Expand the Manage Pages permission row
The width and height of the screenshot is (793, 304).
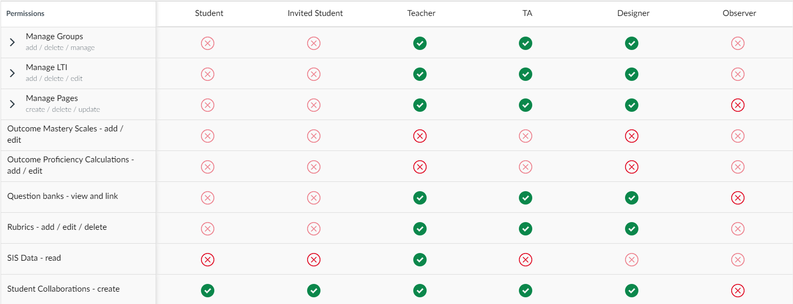(x=12, y=104)
